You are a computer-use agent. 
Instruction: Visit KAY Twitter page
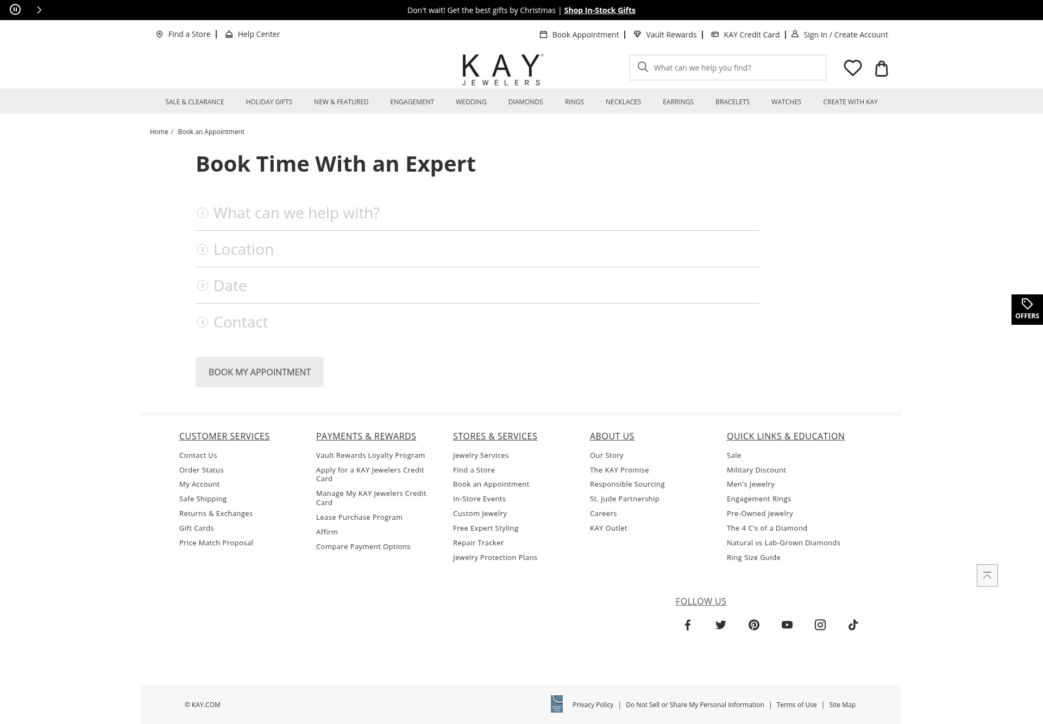click(x=721, y=625)
